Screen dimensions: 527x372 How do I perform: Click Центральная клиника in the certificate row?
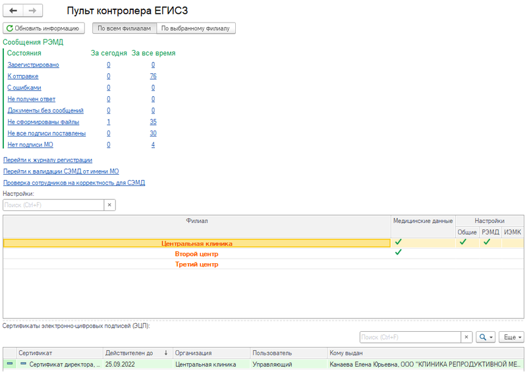pyautogui.click(x=211, y=364)
